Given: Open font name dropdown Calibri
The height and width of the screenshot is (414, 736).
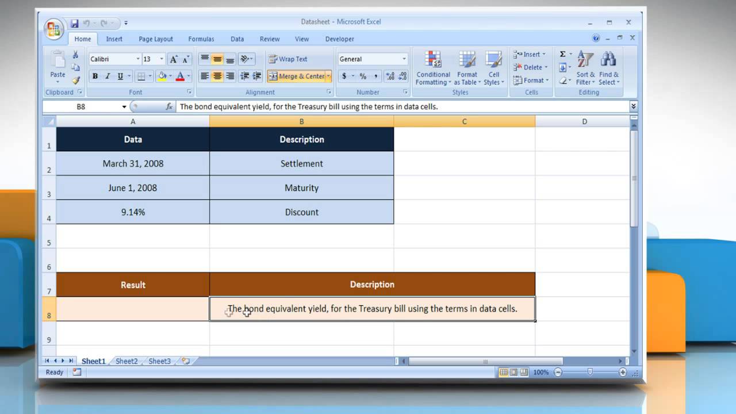Looking at the screenshot, I should (138, 59).
